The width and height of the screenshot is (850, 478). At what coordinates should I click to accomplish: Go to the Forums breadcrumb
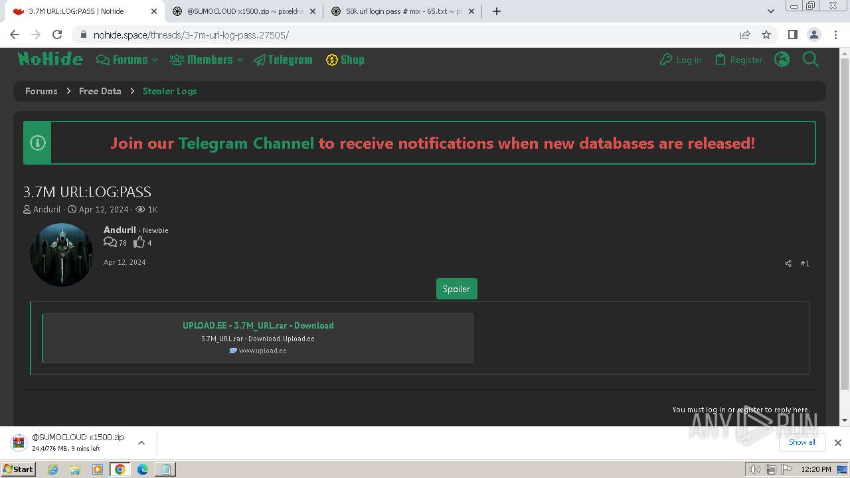point(41,91)
